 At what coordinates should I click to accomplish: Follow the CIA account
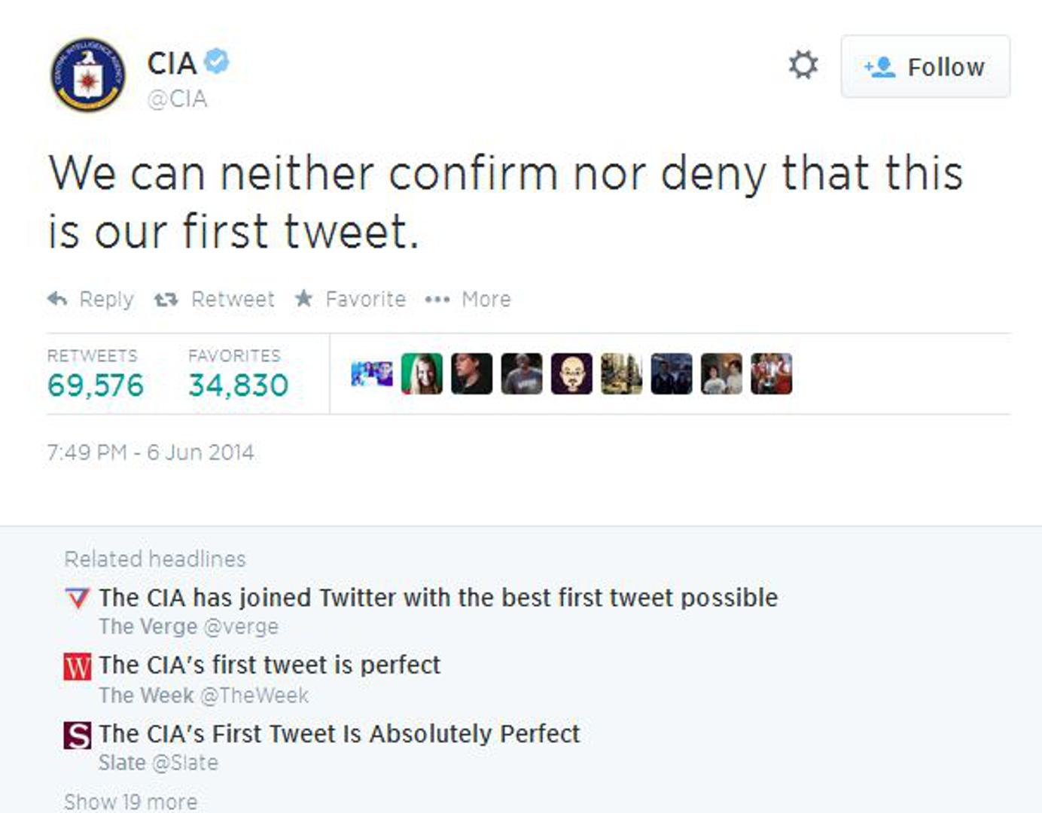pyautogui.click(x=925, y=67)
